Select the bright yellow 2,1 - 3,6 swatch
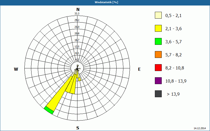Image resolution: width=210 pixels, height=131 pixels. coord(158,28)
